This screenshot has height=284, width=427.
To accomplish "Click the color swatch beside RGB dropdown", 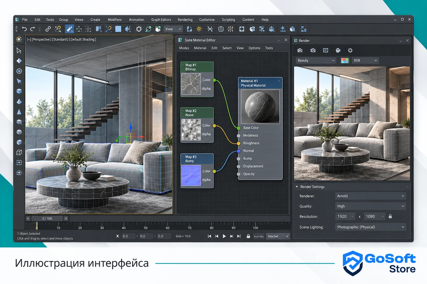I will click(x=345, y=60).
